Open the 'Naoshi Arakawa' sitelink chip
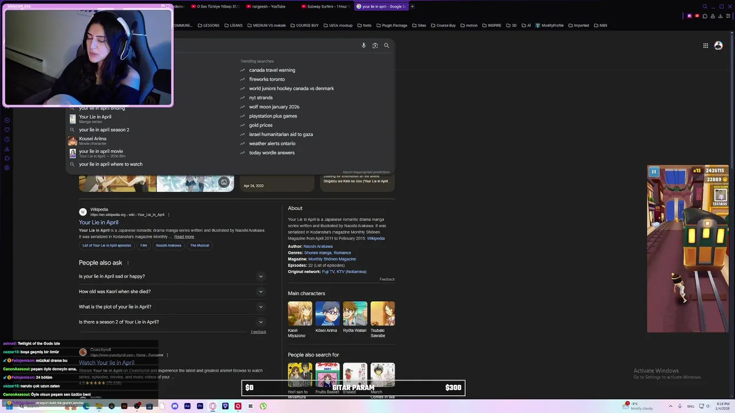This screenshot has height=413, width=735. click(x=168, y=246)
